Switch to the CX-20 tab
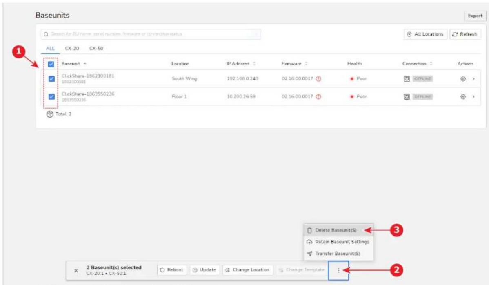This screenshot has height=285, width=489. [72, 49]
